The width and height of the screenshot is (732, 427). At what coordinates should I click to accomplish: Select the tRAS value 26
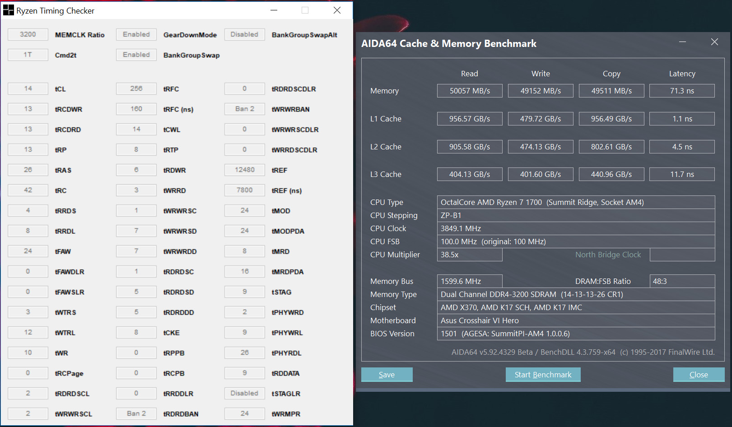point(28,170)
